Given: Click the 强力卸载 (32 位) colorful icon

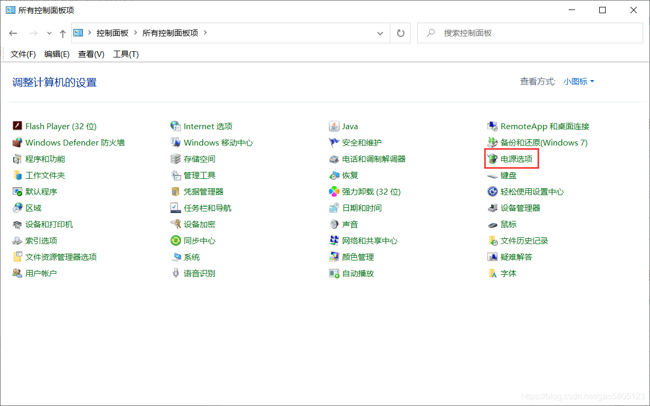Looking at the screenshot, I should click(x=334, y=191).
